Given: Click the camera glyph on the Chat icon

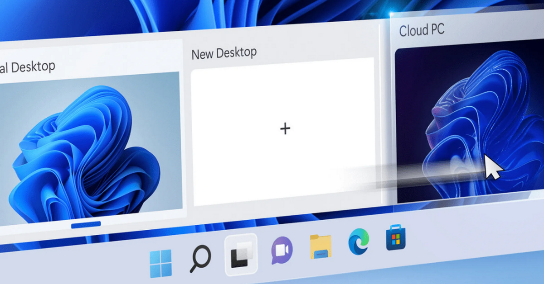Looking at the screenshot, I should click(x=281, y=250).
